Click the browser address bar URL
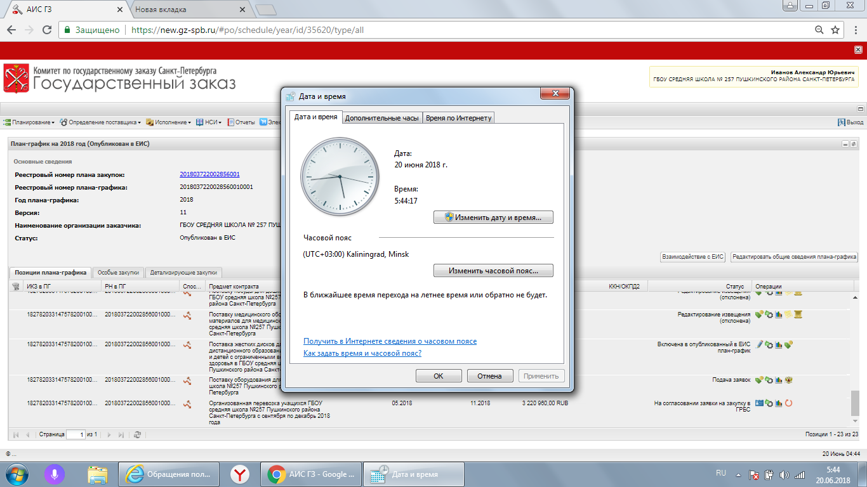Viewport: 867px width, 487px height. pos(248,30)
